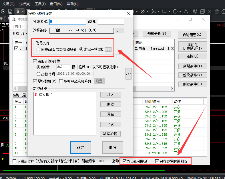Open 精细化历史测评(T)
The width and height of the screenshot is (225, 179).
(193, 47)
